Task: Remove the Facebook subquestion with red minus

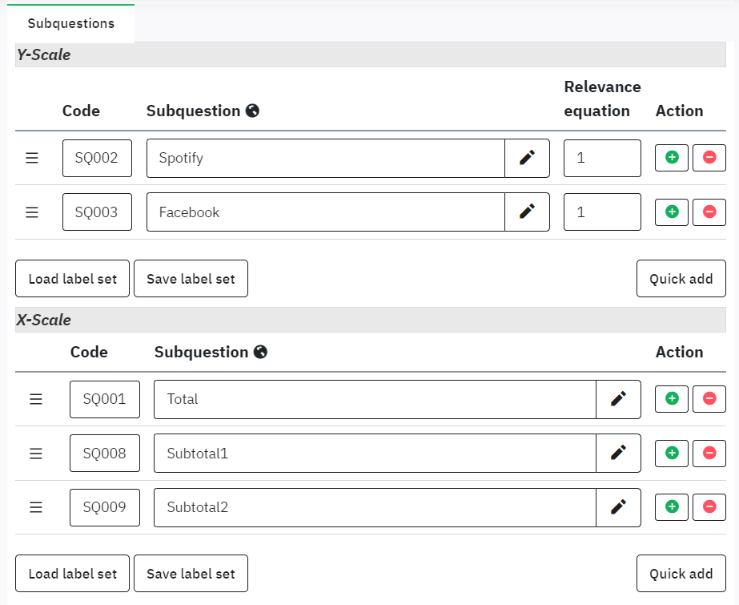Action: coord(709,212)
